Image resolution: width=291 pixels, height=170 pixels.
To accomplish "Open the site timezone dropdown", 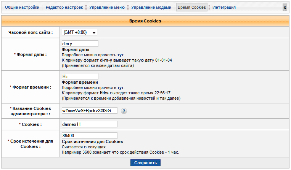I will (x=79, y=33).
